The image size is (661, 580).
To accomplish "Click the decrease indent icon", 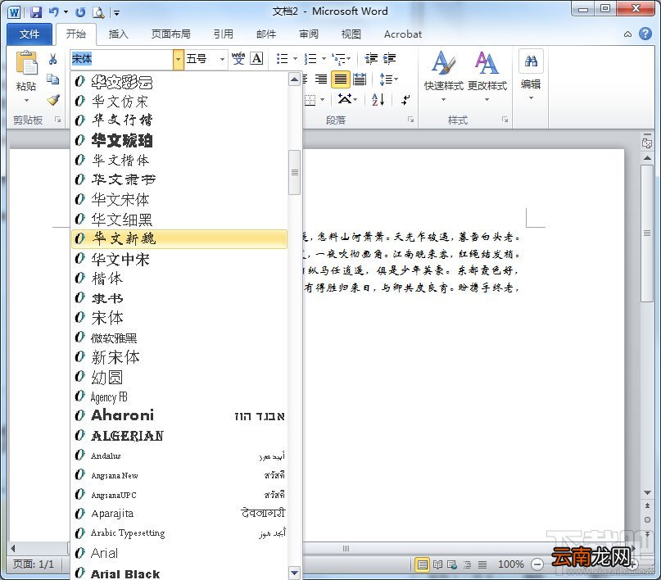I will pos(371,59).
